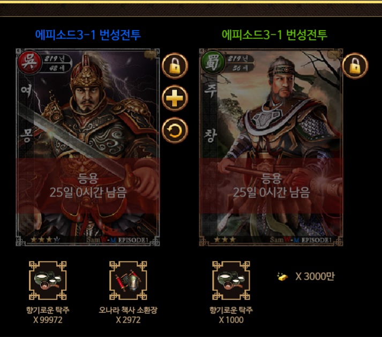Open the blue 에피소드3-1 번성전투 title
The height and width of the screenshot is (337, 382).
(x=88, y=35)
